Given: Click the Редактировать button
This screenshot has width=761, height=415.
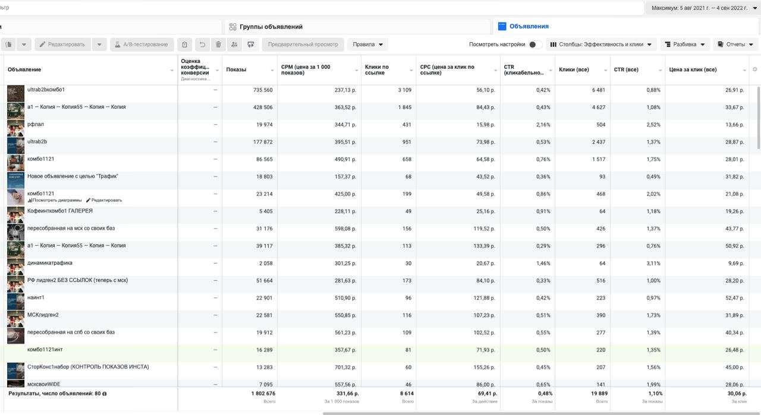Looking at the screenshot, I should coord(62,45).
